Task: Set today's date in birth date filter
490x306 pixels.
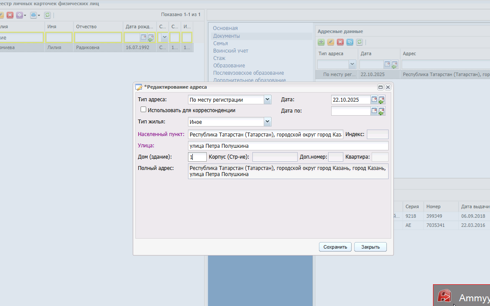Action: coord(151,38)
